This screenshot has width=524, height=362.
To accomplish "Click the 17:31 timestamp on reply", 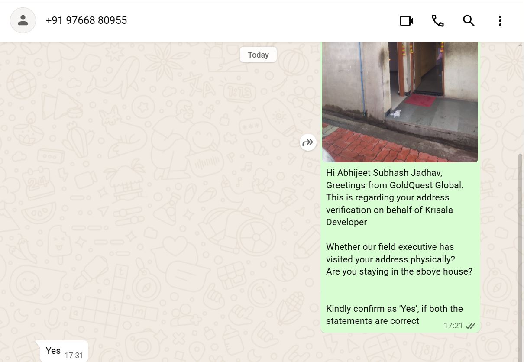I will [x=74, y=356].
